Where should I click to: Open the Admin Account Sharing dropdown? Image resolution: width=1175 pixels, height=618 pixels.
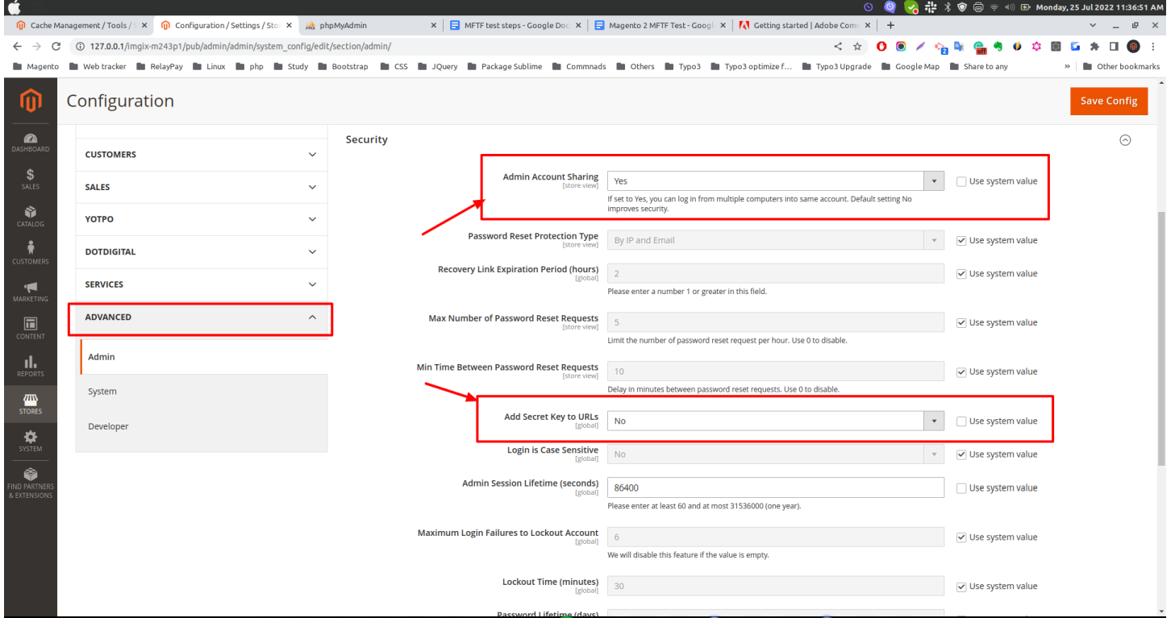point(775,181)
